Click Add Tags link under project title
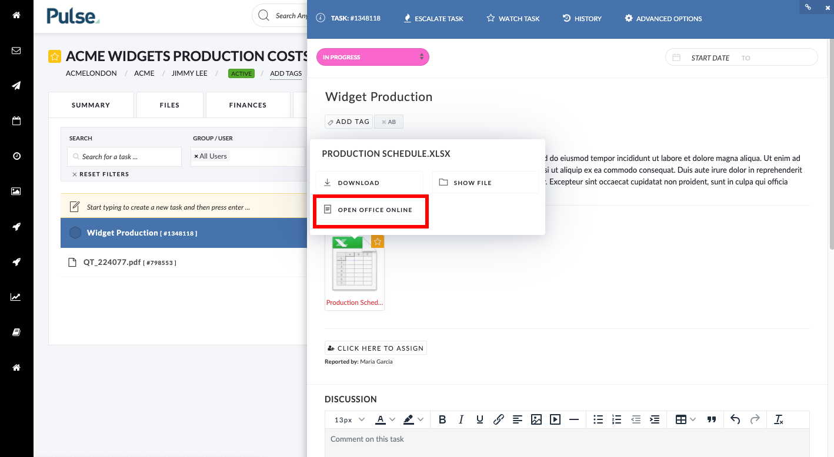Image resolution: width=834 pixels, height=457 pixels. pyautogui.click(x=286, y=73)
